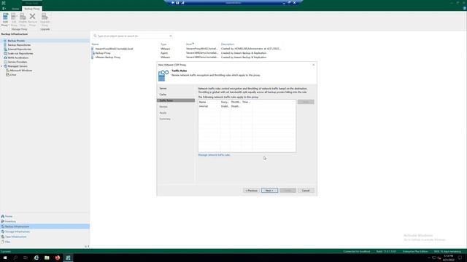Select Managed Servers in the tree
467x262 pixels.
pyautogui.click(x=18, y=66)
